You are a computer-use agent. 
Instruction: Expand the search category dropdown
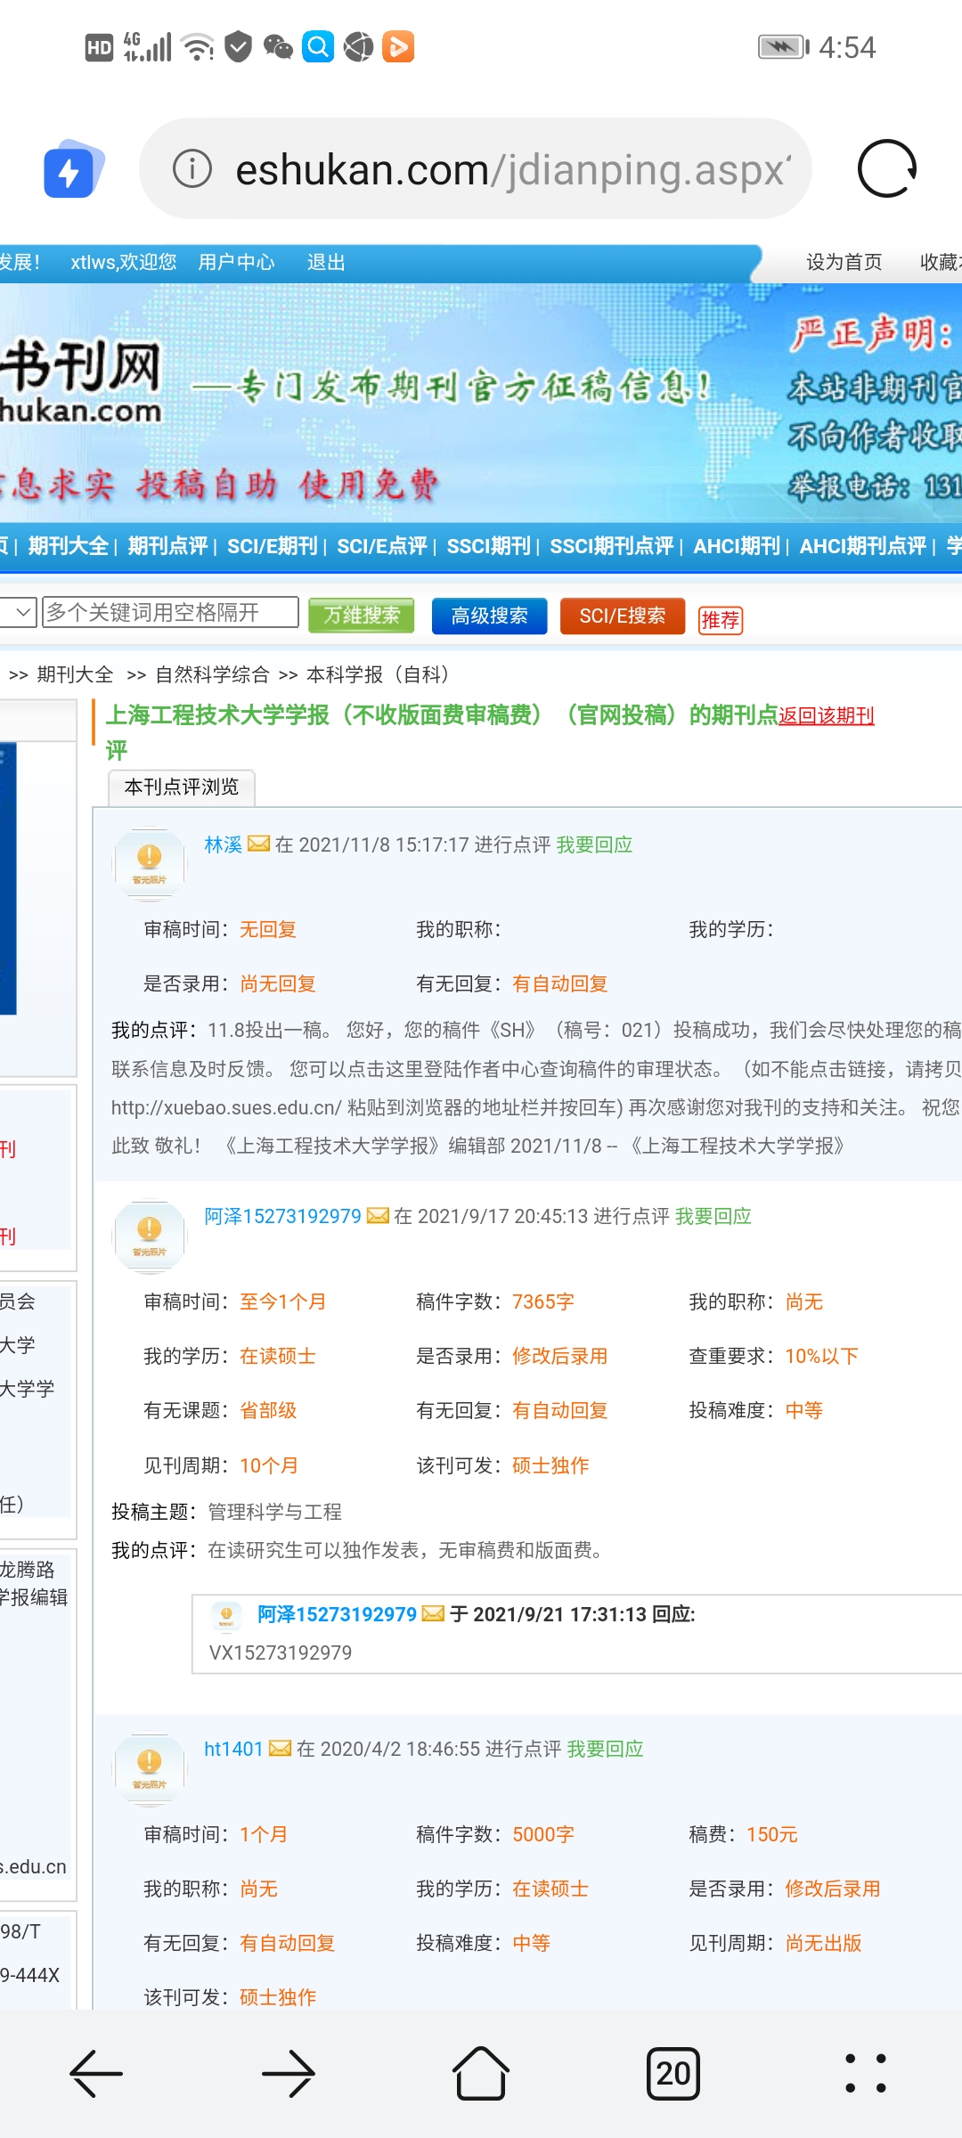[x=18, y=612]
